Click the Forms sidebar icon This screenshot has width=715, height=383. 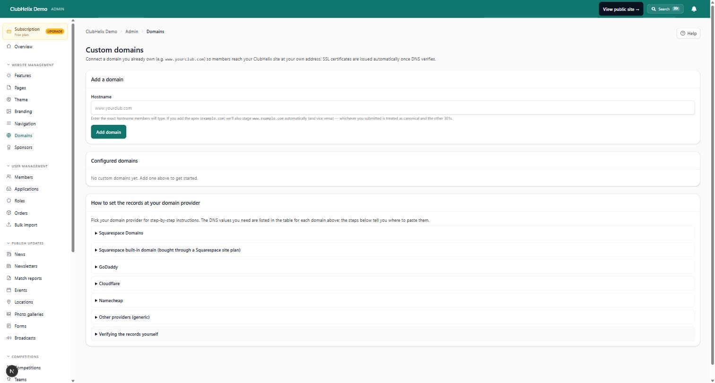[x=9, y=326]
